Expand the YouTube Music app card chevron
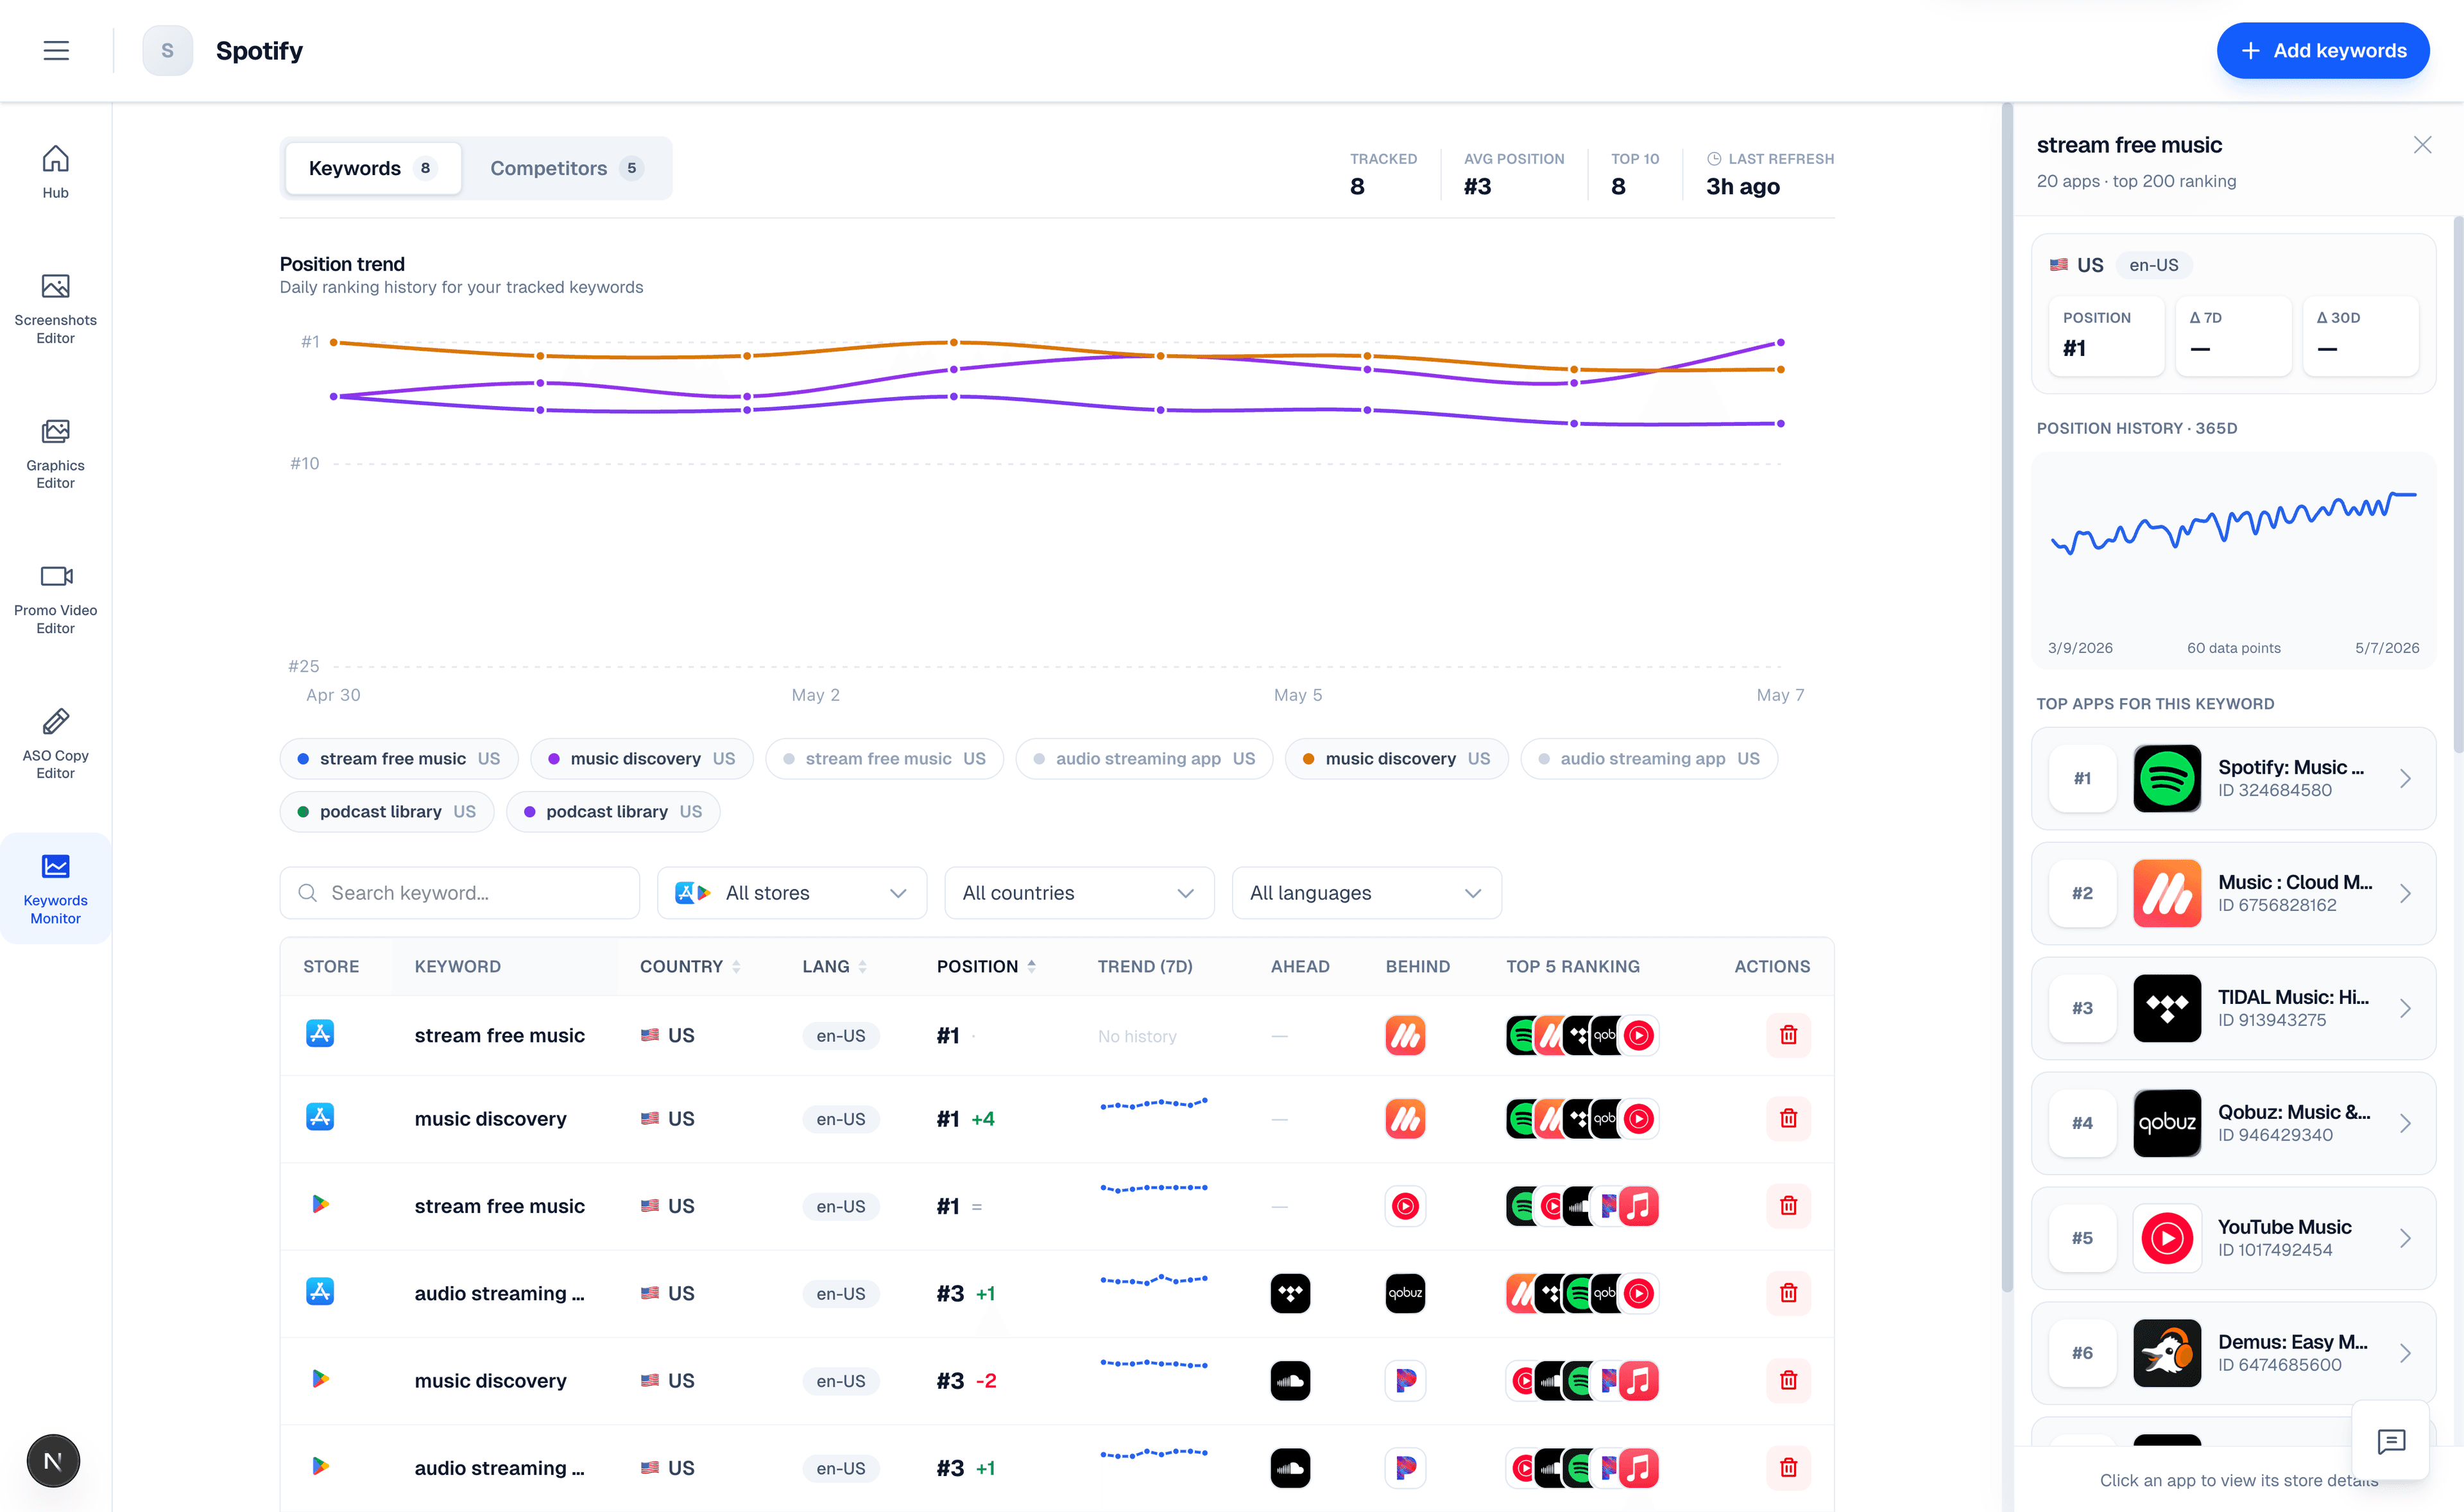 (x=2405, y=1238)
